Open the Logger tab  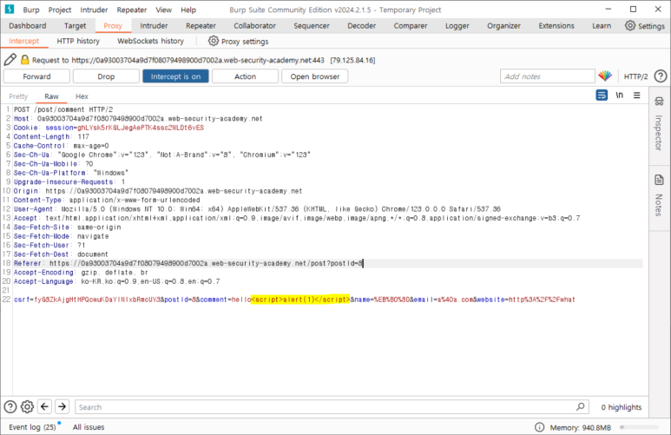pos(457,26)
